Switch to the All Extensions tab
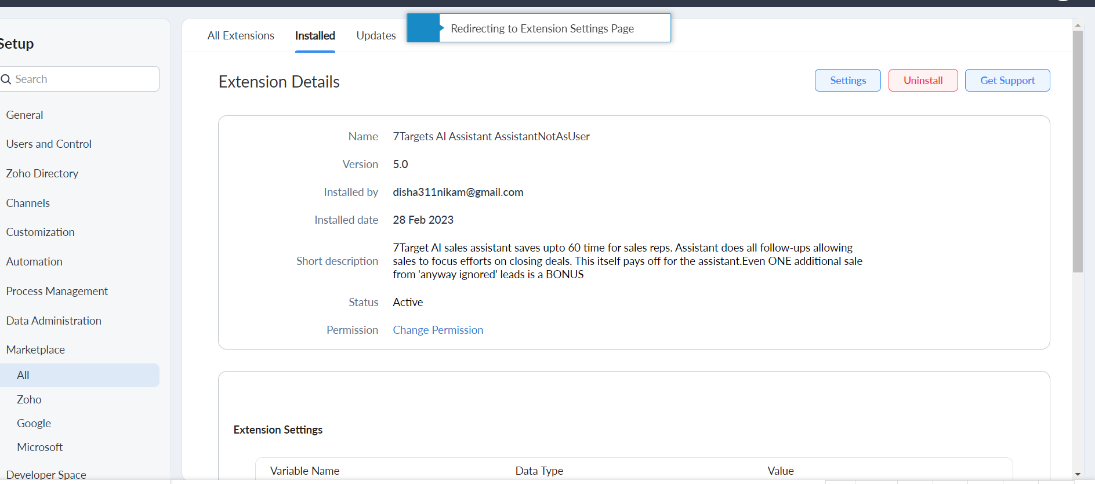 click(x=241, y=36)
